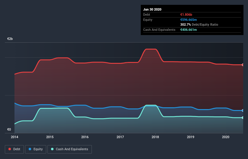Click the €596.665m equity value

point(188,20)
